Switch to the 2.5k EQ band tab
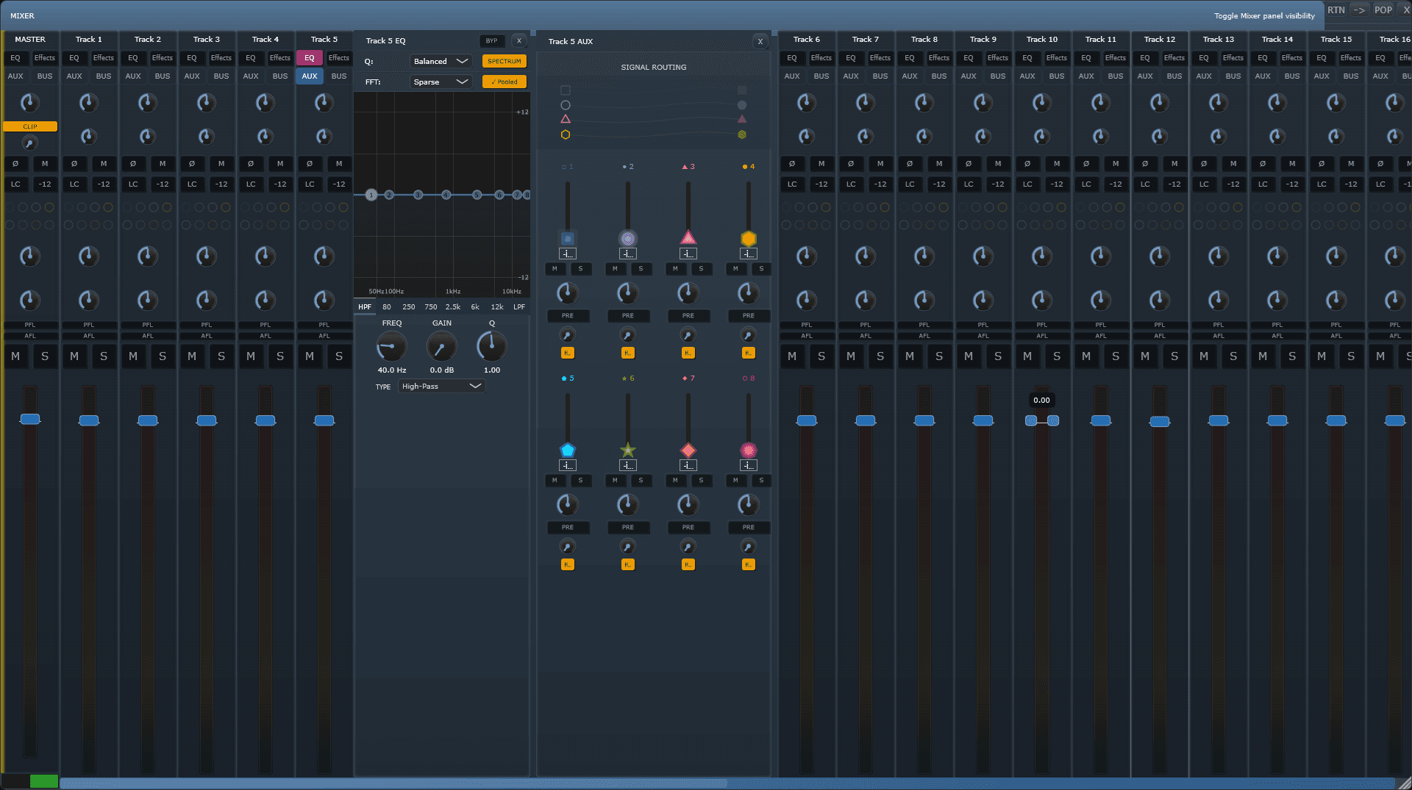This screenshot has width=1412, height=790. point(453,307)
